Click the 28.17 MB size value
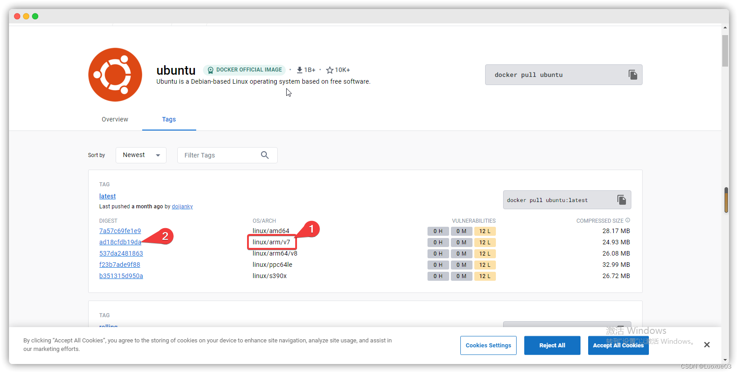This screenshot has height=373, width=738. [616, 231]
